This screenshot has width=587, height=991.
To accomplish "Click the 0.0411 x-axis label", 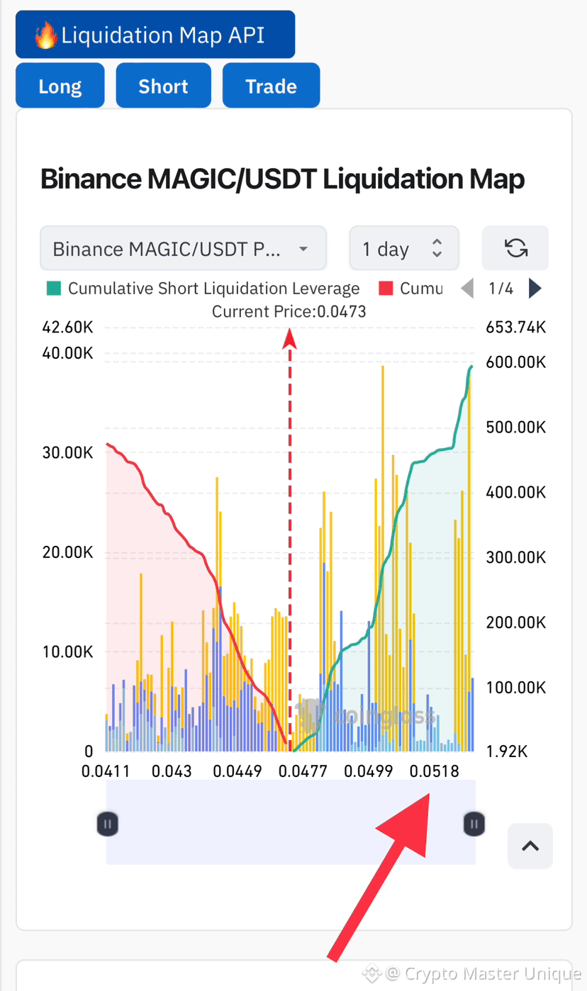I will click(x=106, y=771).
